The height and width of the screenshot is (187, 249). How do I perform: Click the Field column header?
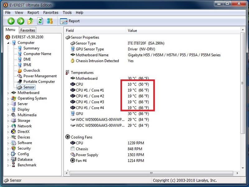point(95,31)
